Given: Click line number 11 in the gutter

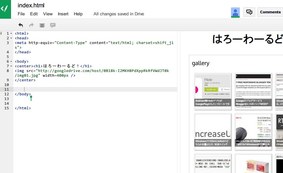Looking at the screenshot, I should pyautogui.click(x=7, y=89).
